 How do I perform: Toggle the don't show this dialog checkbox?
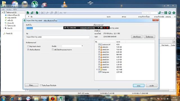coord(41,85)
